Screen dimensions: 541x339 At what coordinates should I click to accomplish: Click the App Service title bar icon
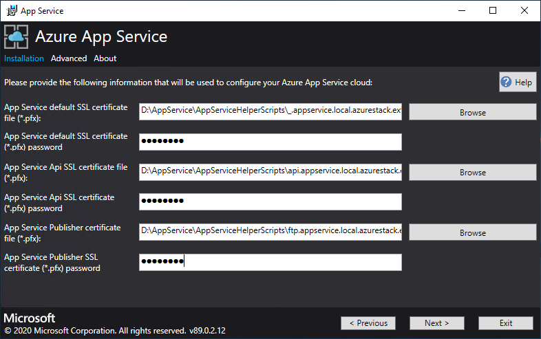12,10
